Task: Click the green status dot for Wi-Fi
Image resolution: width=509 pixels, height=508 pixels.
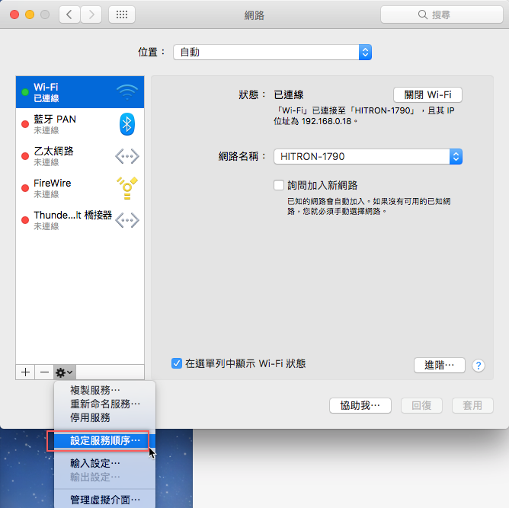Action: pos(25,92)
